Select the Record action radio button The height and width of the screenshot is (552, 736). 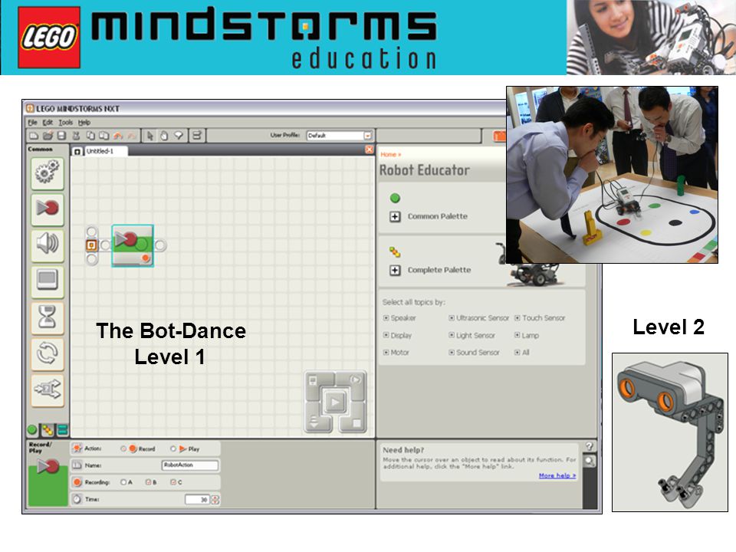tap(123, 449)
